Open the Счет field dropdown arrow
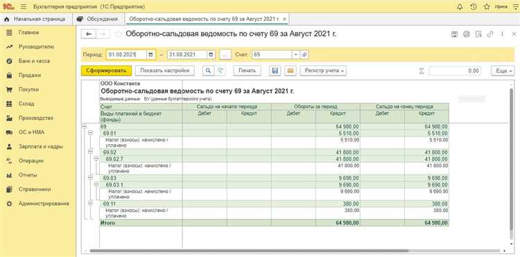This screenshot has height=257, width=520. tap(296, 55)
